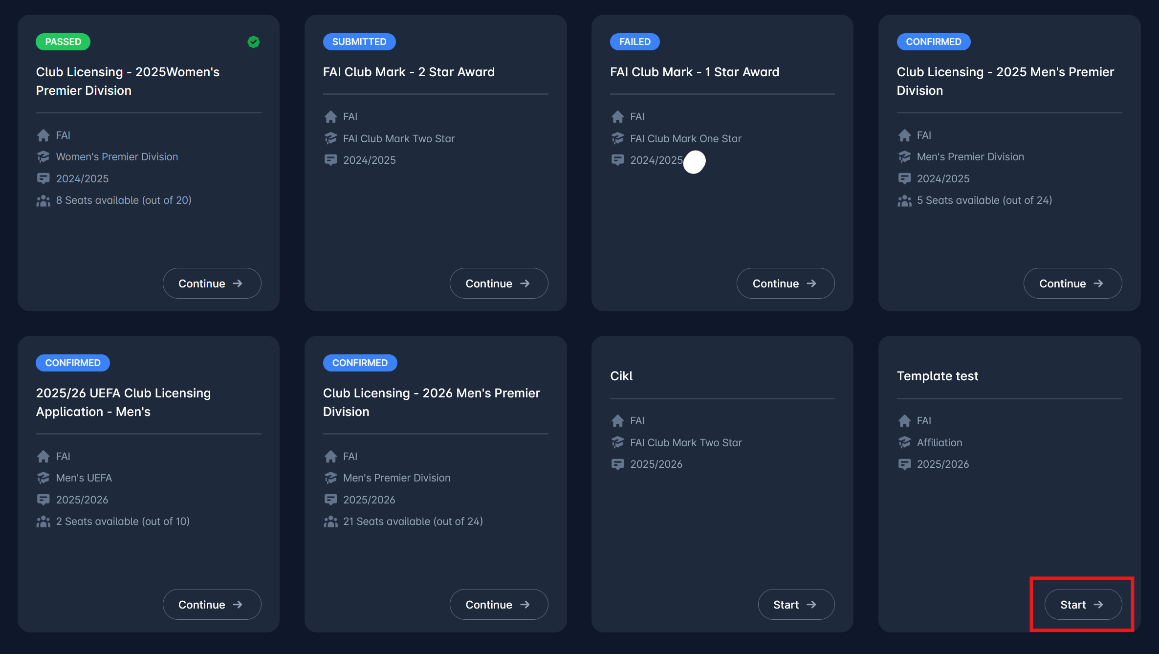This screenshot has height=654, width=1159.
Task: Continue the FAI Club Mark 1 Star Award
Action: click(785, 283)
